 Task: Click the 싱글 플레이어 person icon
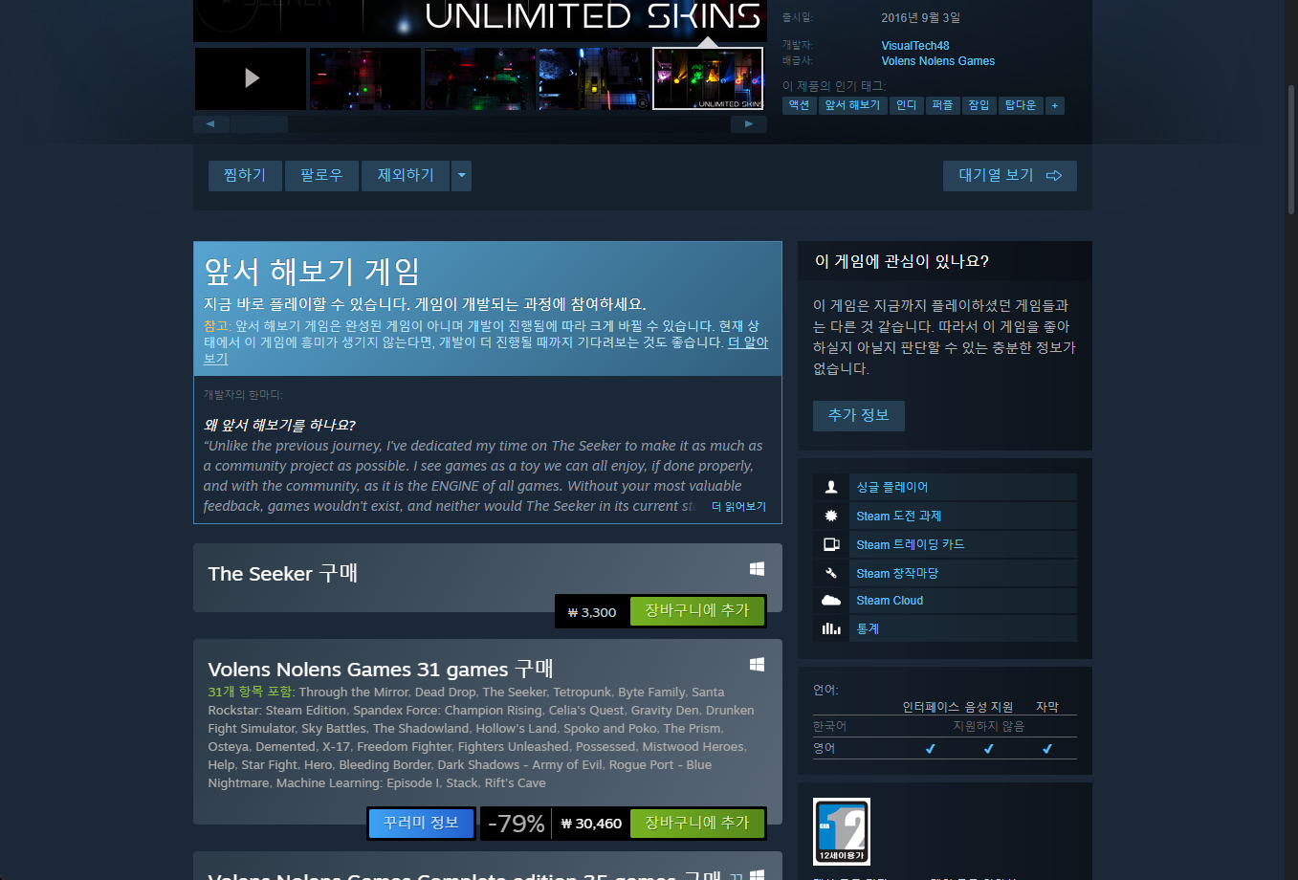(x=831, y=487)
